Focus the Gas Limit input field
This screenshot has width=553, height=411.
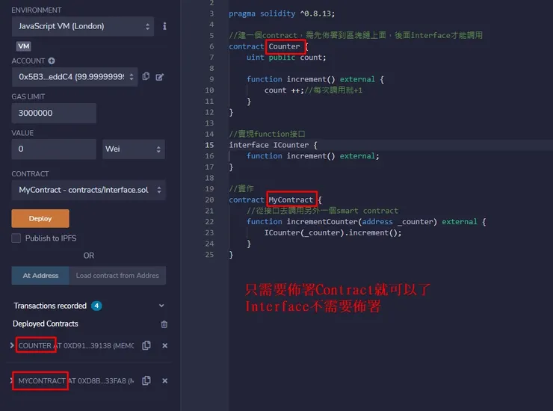[x=54, y=114]
